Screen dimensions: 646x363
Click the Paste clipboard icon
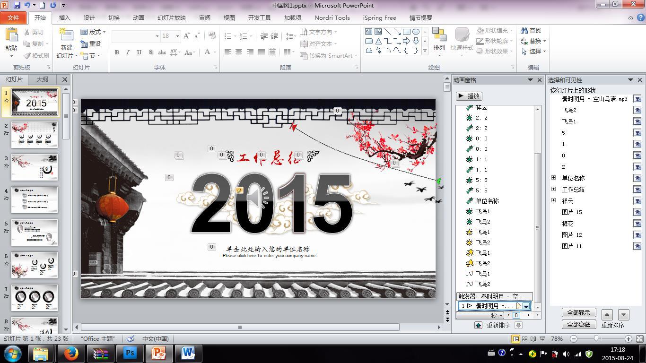coord(11,36)
